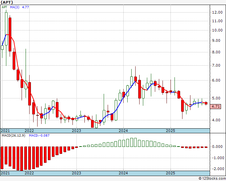Click the -2.000 MACD axis label
Screen dimensions: 226x181
coord(217,169)
